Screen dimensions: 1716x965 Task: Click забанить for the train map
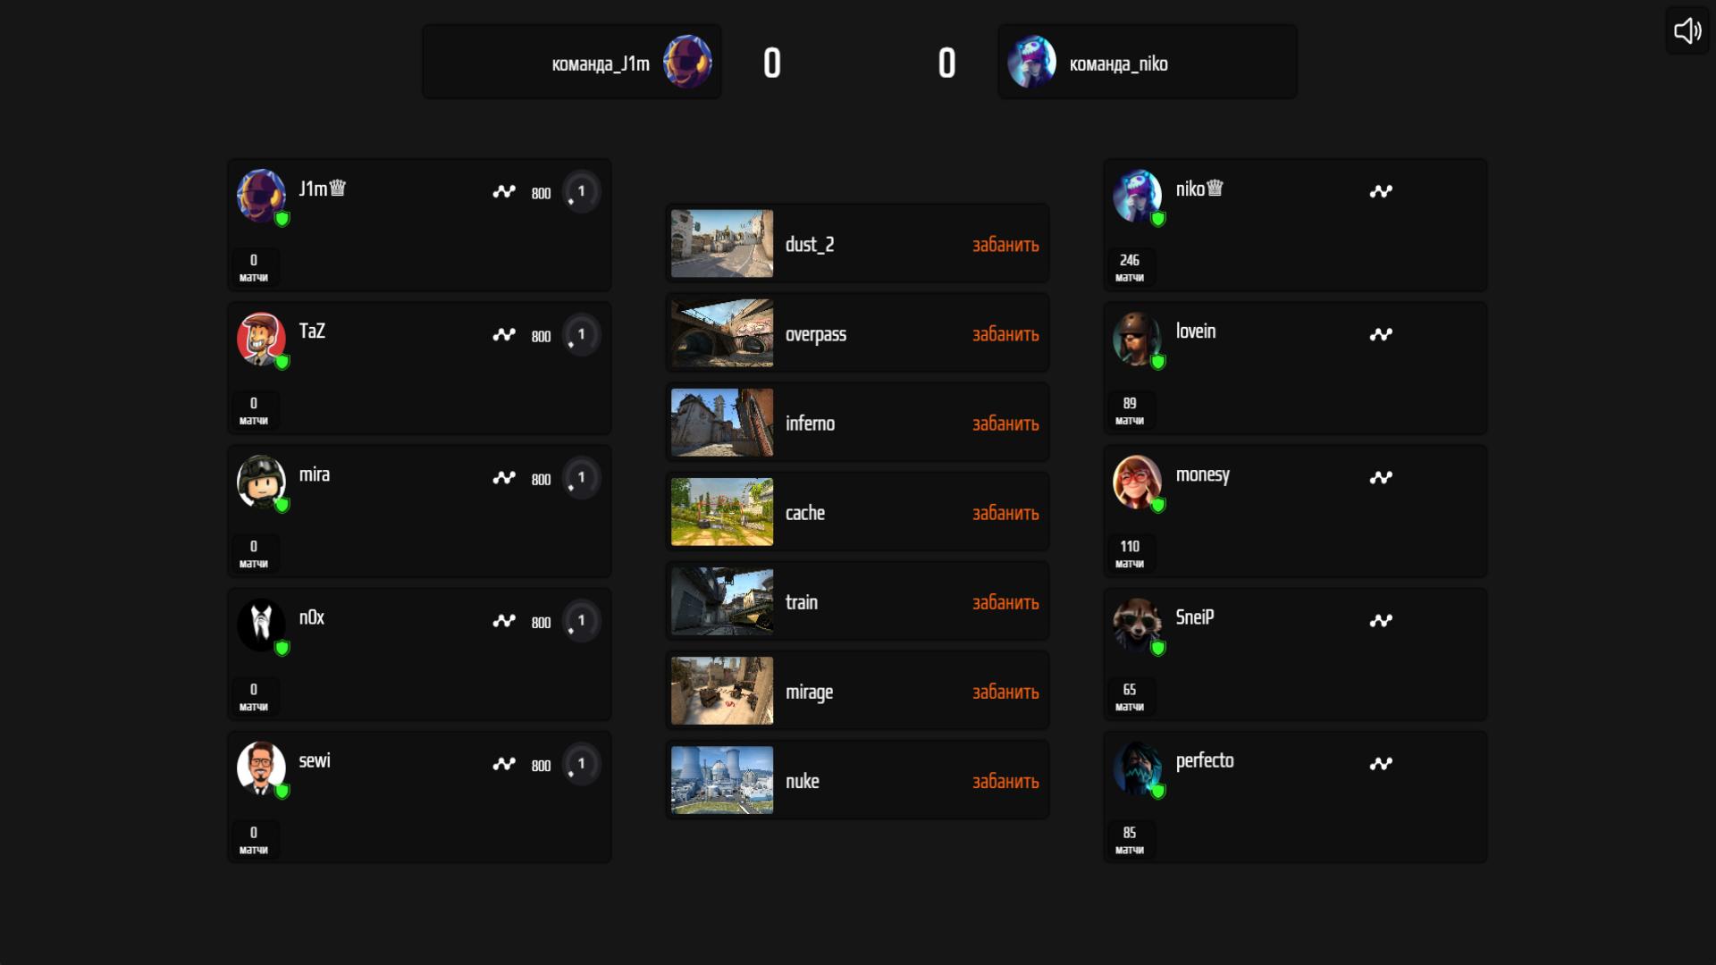[x=1005, y=602]
